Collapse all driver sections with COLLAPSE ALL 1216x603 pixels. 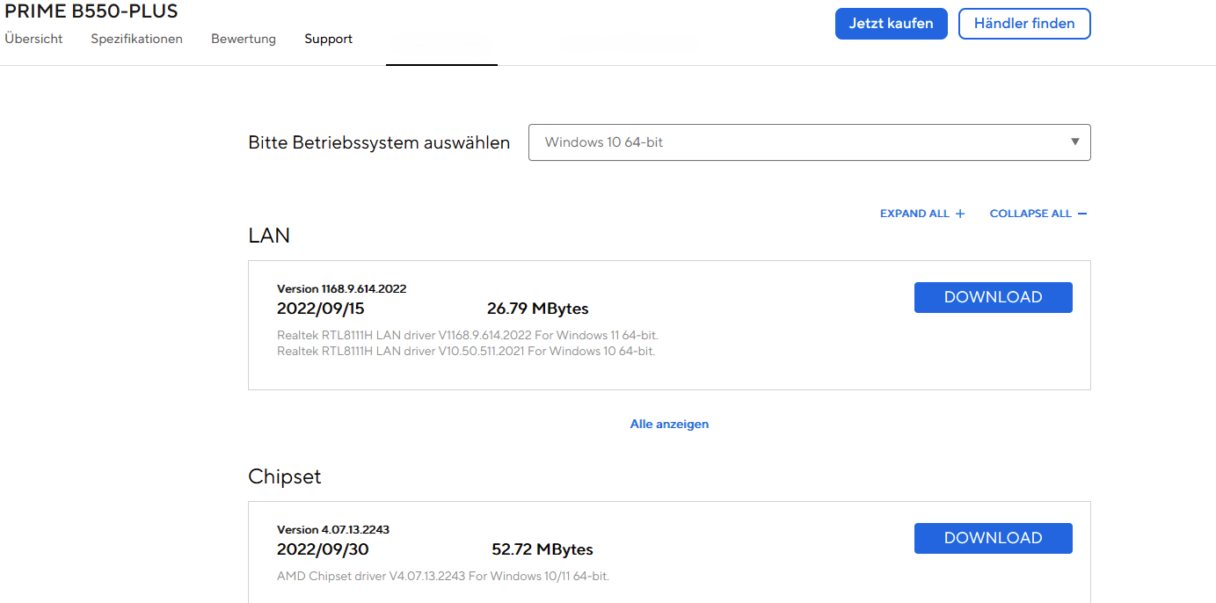tap(1038, 214)
